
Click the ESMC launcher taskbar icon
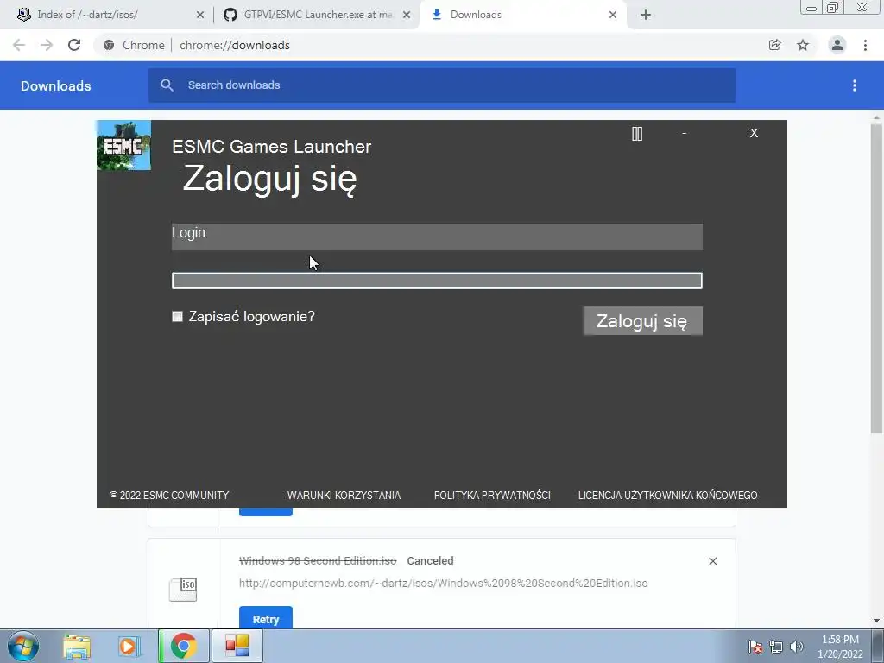tap(237, 646)
